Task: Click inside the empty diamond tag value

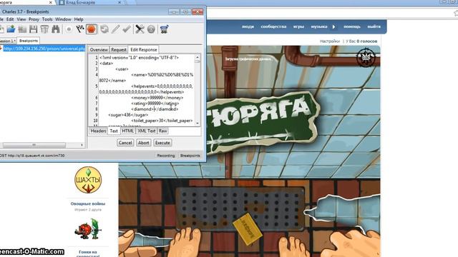Action: pos(155,109)
